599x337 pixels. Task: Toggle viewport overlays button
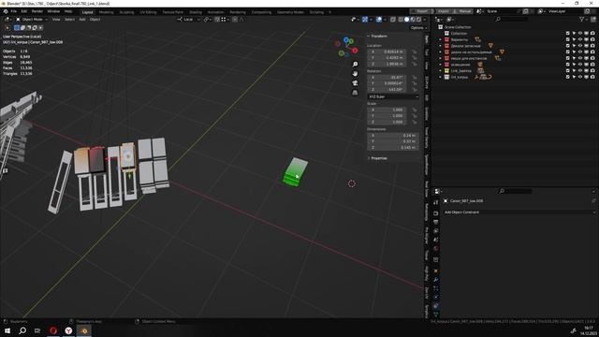pos(378,19)
